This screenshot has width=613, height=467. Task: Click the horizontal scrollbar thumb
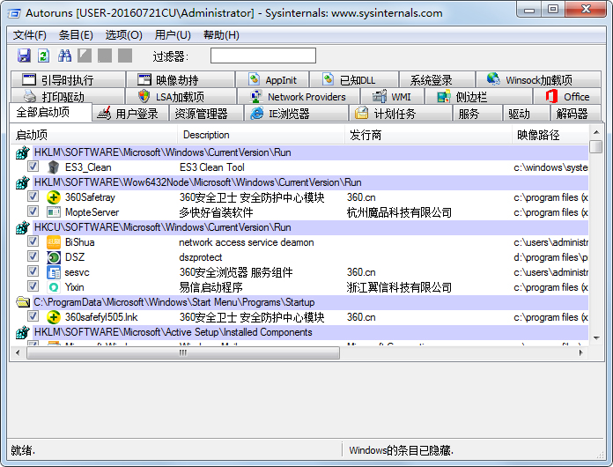[x=183, y=352]
